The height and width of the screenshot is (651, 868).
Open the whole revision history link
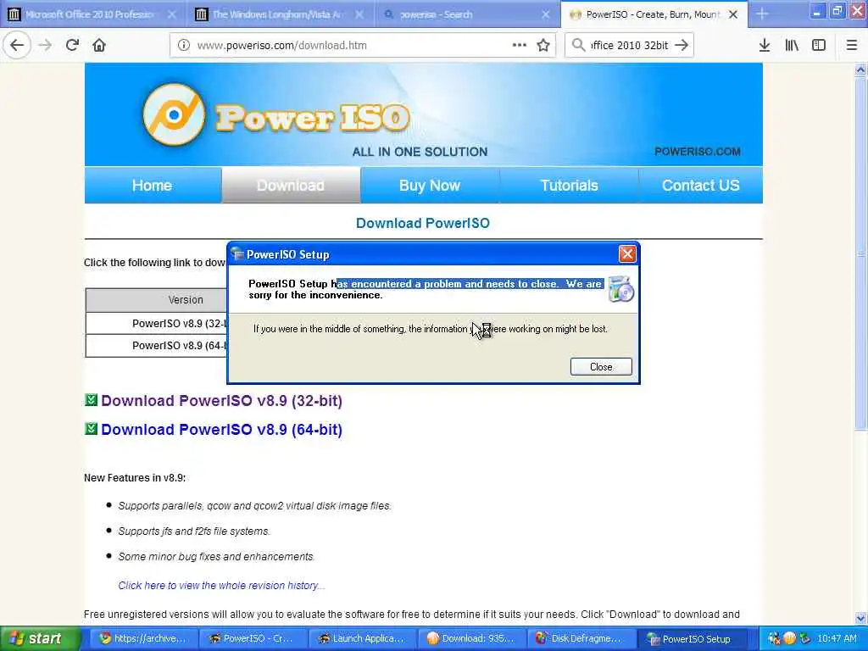221,585
